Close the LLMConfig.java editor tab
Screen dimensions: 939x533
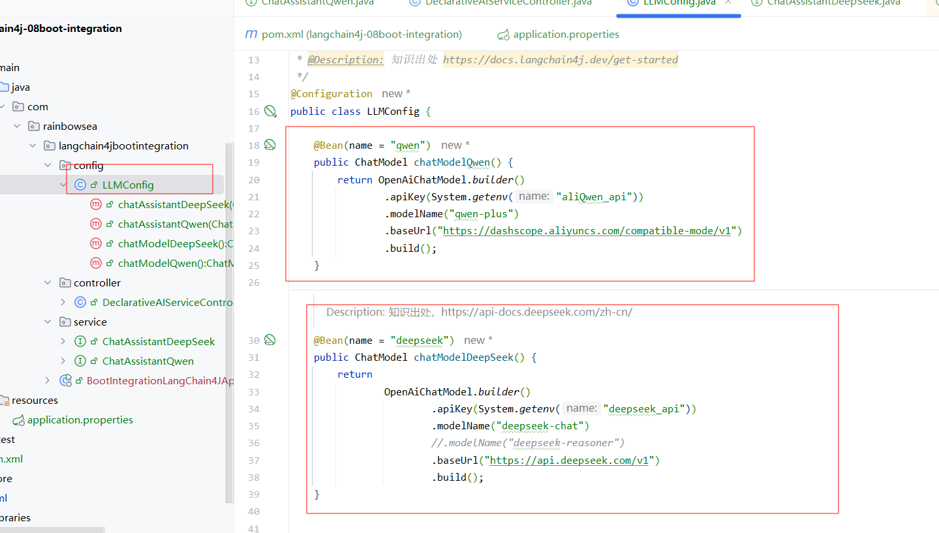(x=728, y=3)
